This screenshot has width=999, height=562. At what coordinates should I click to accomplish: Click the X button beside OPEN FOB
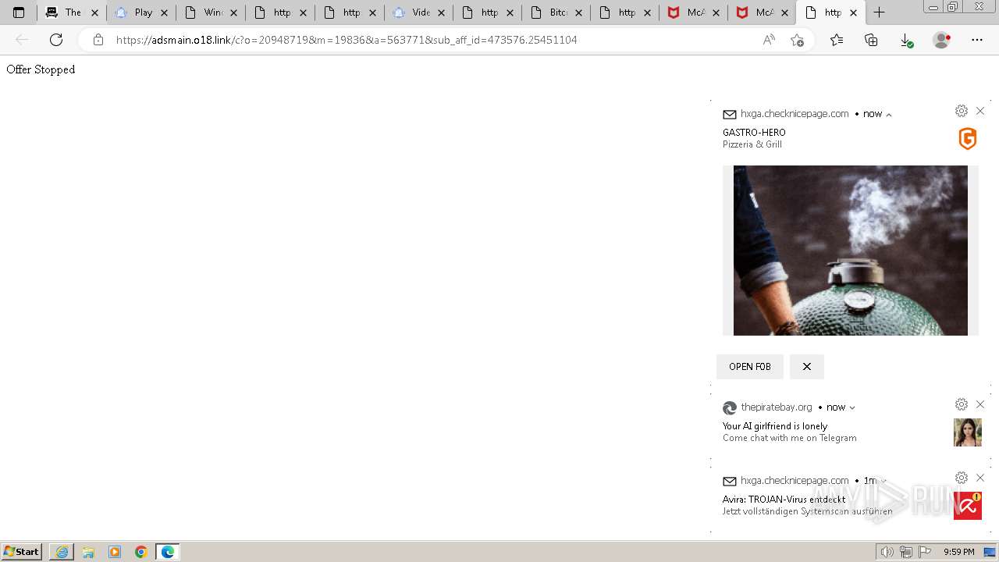click(807, 367)
